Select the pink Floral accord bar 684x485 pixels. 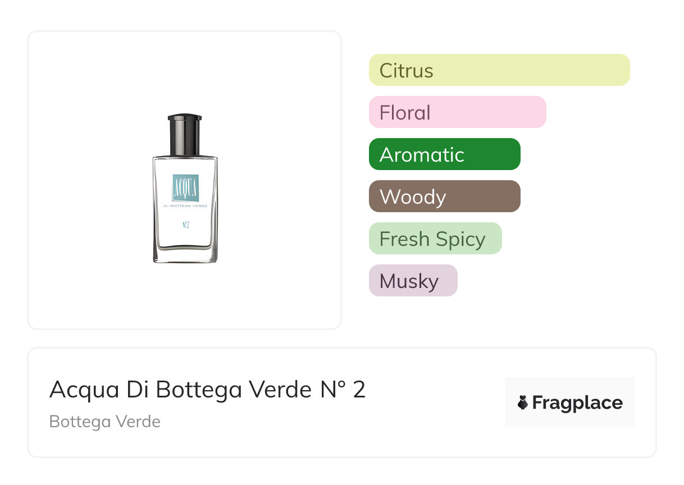click(x=457, y=112)
